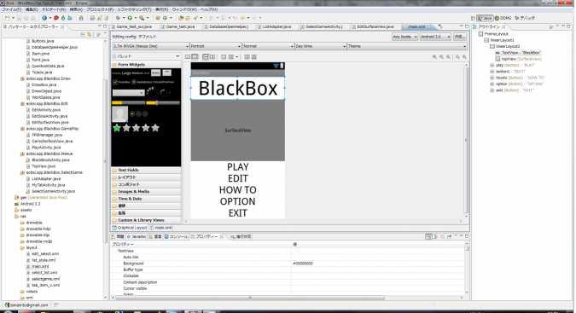Click the Create button next to Android dropdown
The height and width of the screenshot is (313, 576).
459,37
